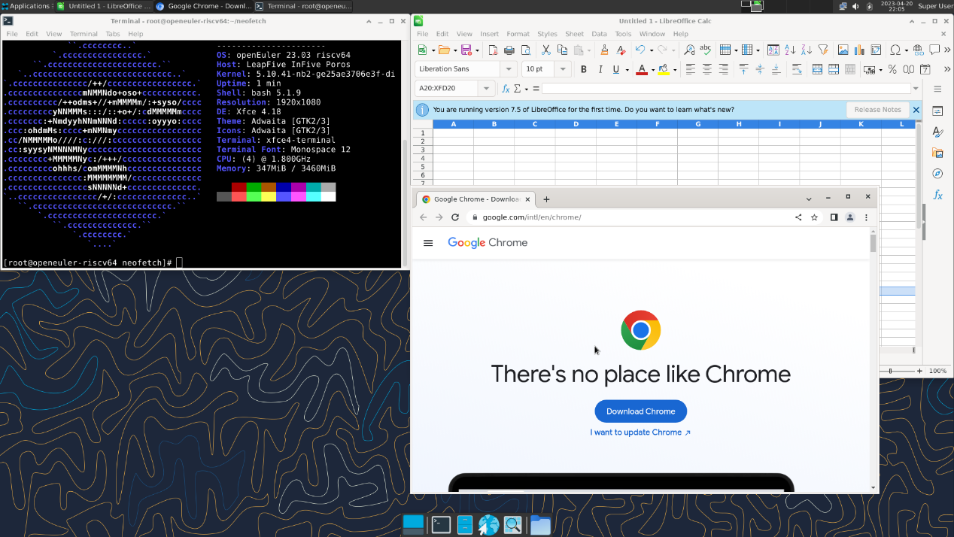Click the Print icon in Calc toolbar

click(x=509, y=50)
